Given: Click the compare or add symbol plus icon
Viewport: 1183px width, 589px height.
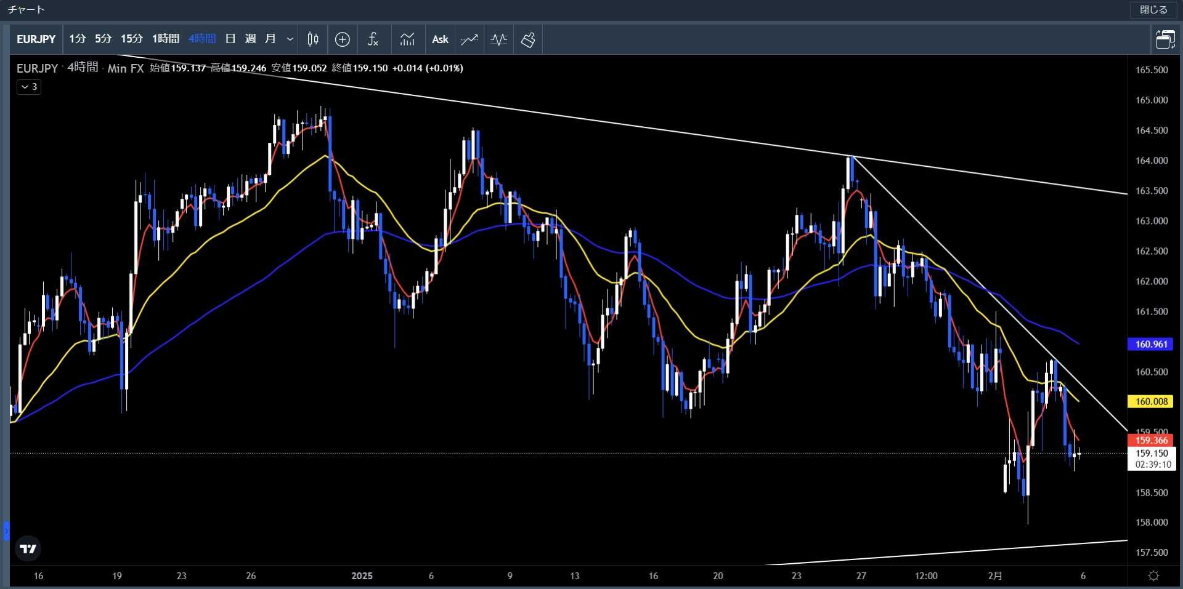Looking at the screenshot, I should coord(343,39).
